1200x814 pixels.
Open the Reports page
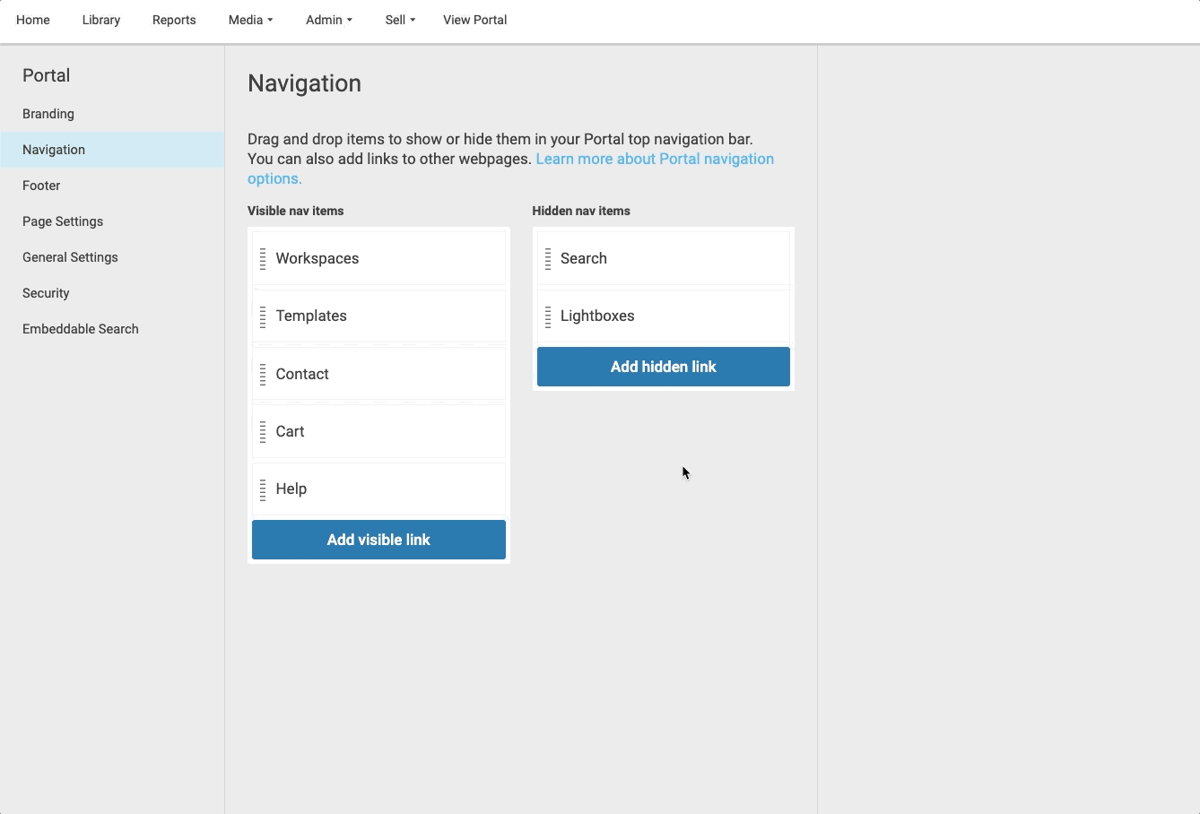174,20
